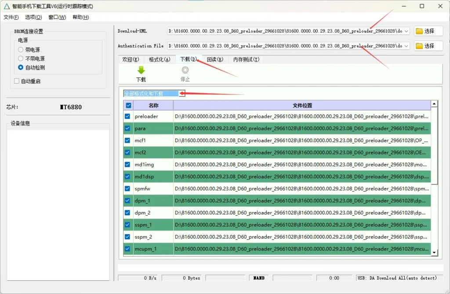Click the download progress bar
The height and width of the screenshot is (294, 450).
(281, 268)
